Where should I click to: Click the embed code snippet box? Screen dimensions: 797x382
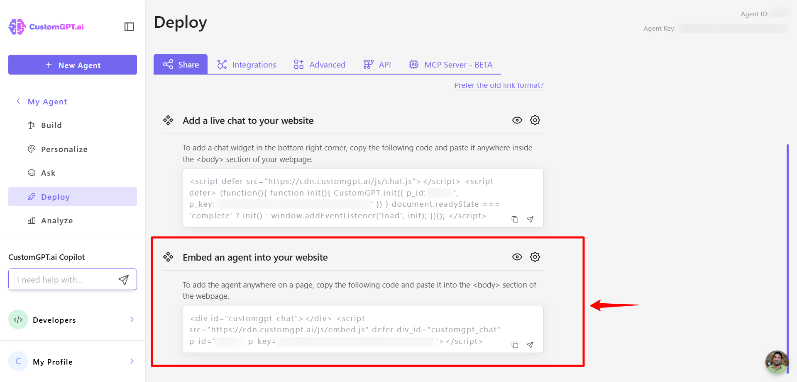click(x=363, y=329)
